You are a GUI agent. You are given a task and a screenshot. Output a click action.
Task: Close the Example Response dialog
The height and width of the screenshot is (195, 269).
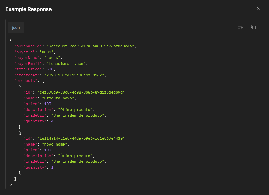(258, 8)
